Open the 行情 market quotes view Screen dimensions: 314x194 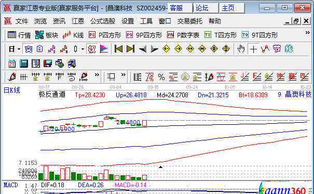pos(19,35)
